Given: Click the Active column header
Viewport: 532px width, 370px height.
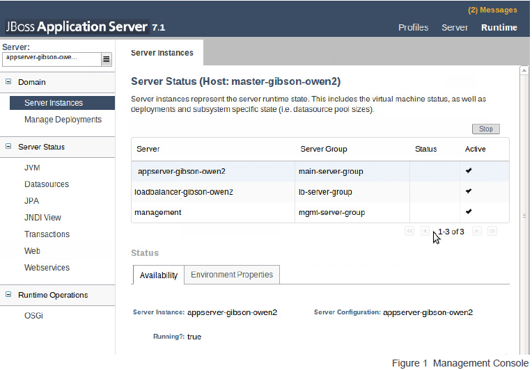Looking at the screenshot, I should (x=475, y=149).
